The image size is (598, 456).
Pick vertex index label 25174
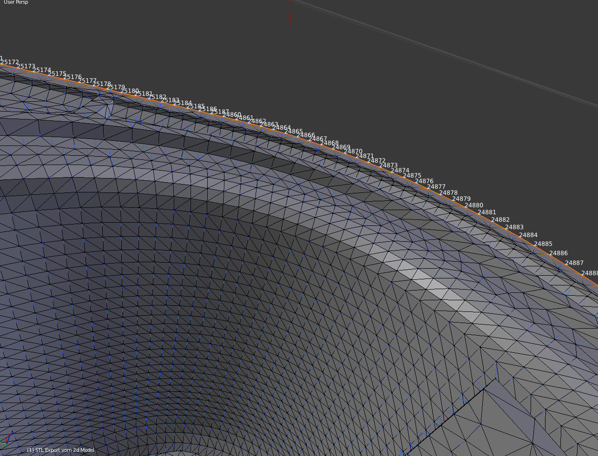pyautogui.click(x=41, y=70)
